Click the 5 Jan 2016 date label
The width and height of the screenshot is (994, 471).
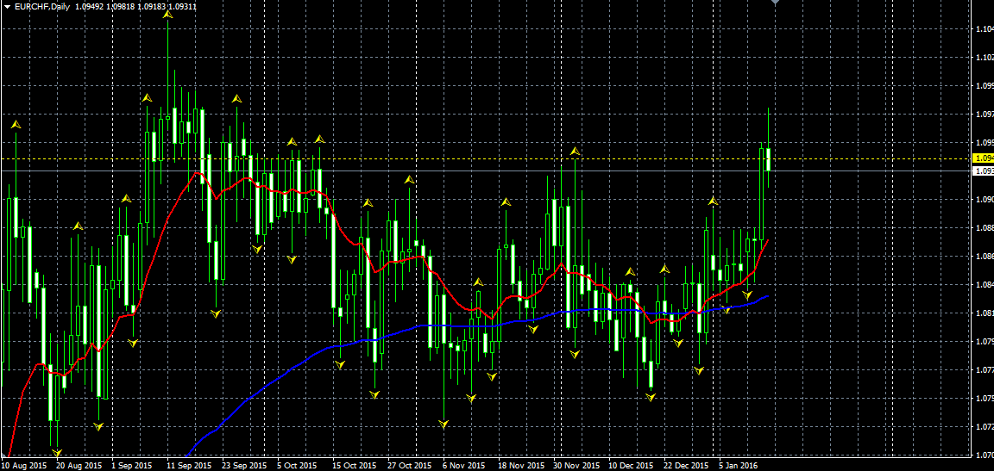click(x=739, y=465)
